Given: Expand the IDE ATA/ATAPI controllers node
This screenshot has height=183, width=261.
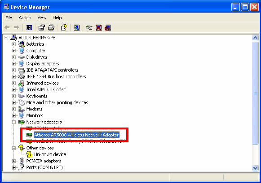Looking at the screenshot, I should pyautogui.click(x=14, y=70).
